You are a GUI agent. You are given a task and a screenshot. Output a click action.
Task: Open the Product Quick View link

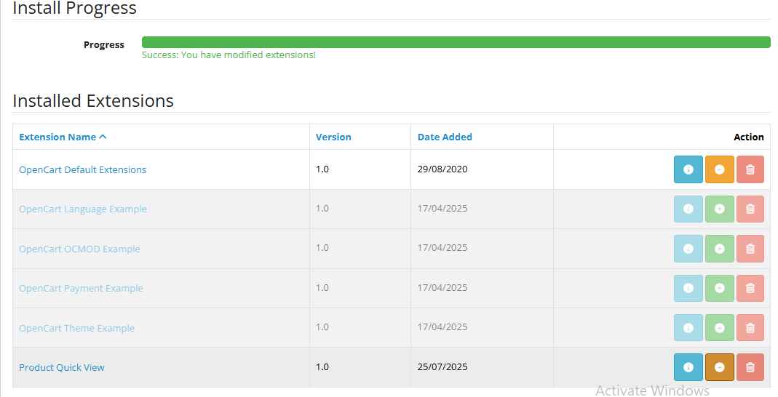click(x=62, y=367)
